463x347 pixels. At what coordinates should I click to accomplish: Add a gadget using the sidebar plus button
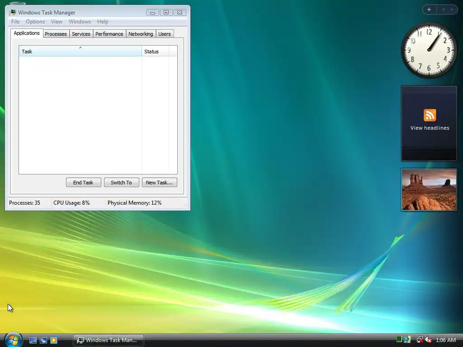[x=429, y=9]
